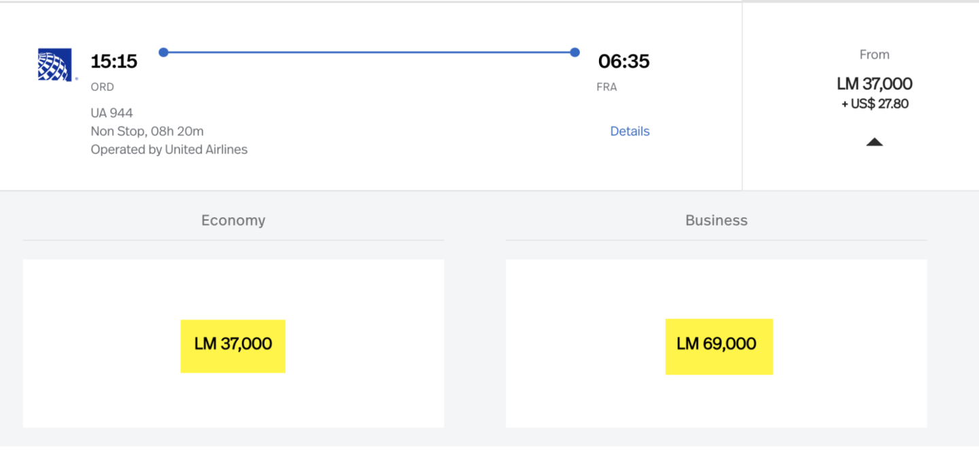Click the departure dot on route line

pos(163,52)
